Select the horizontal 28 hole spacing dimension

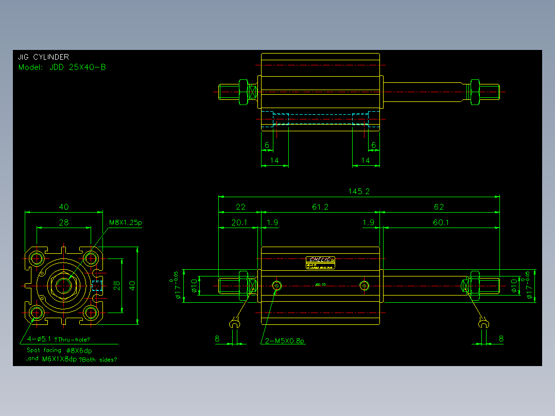pos(64,222)
